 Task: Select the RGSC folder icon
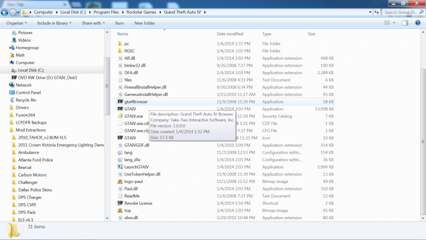120,51
